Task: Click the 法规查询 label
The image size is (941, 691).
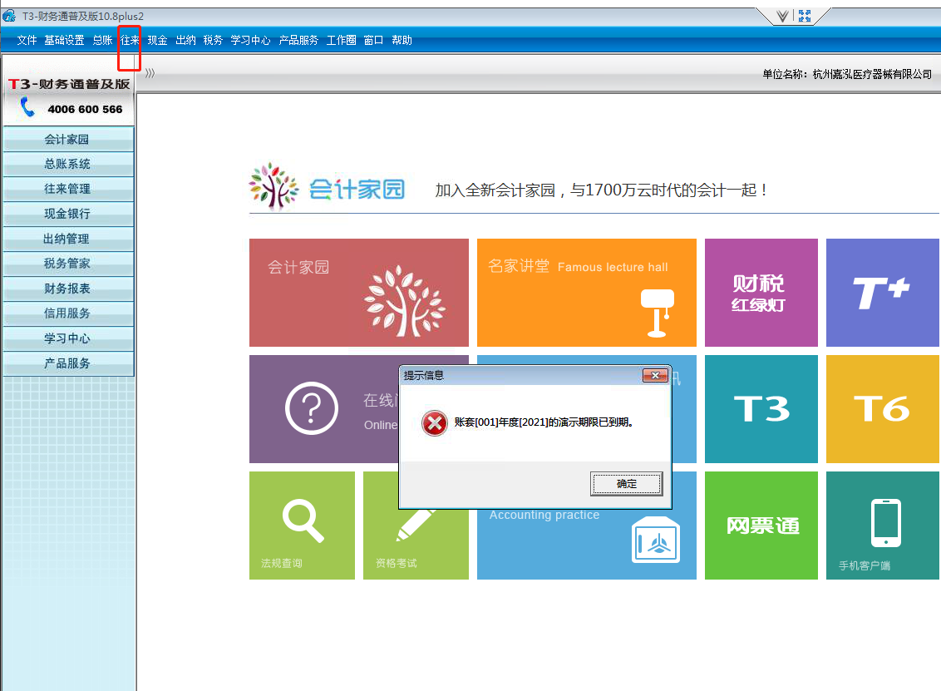Action: (282, 563)
